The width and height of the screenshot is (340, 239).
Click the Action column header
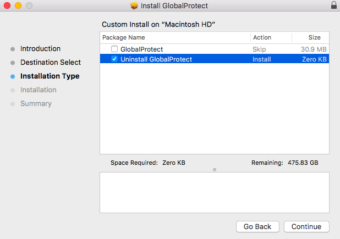tap(262, 38)
